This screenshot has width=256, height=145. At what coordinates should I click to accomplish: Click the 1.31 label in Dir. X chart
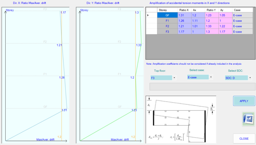tap(64, 110)
